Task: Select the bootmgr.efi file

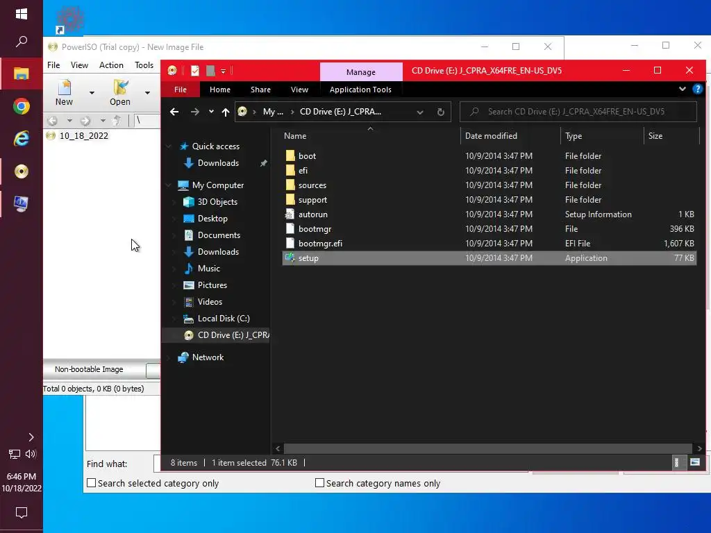Action: tap(489, 244)
